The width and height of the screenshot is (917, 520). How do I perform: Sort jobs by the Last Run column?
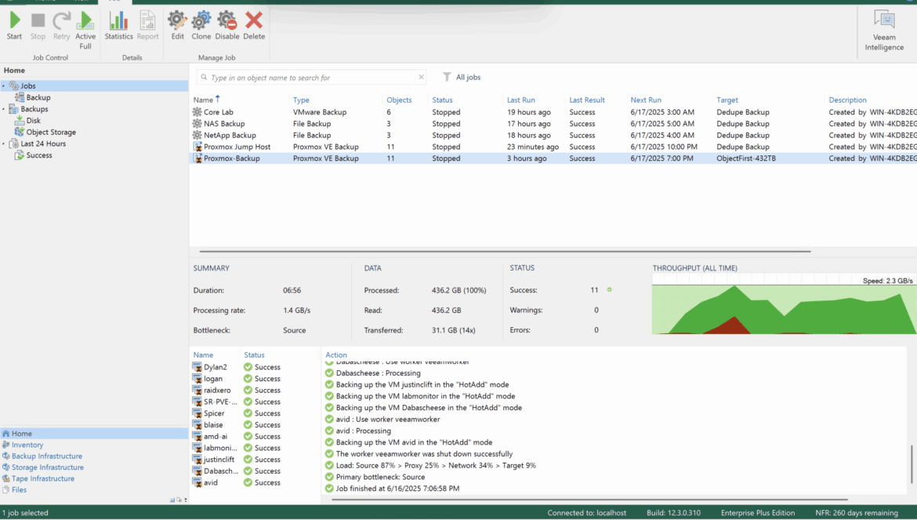coord(520,100)
